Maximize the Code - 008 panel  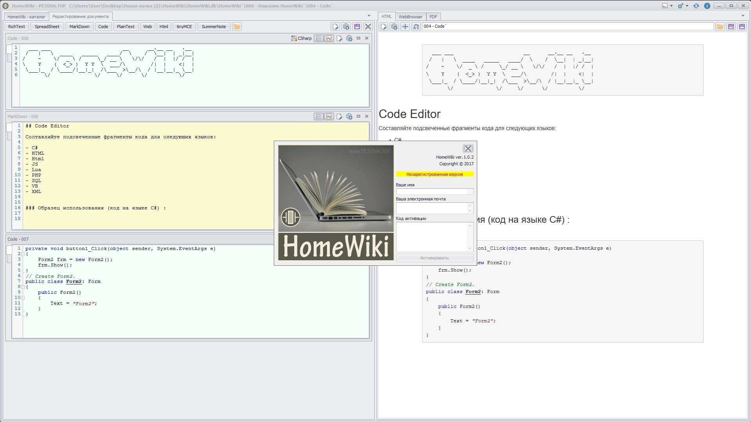point(358,38)
